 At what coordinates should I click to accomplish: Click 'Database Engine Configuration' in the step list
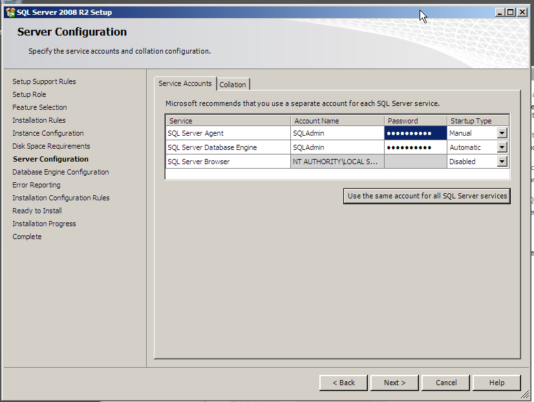click(x=61, y=172)
